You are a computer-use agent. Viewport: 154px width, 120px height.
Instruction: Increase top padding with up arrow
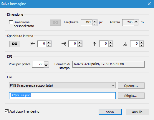111,42
